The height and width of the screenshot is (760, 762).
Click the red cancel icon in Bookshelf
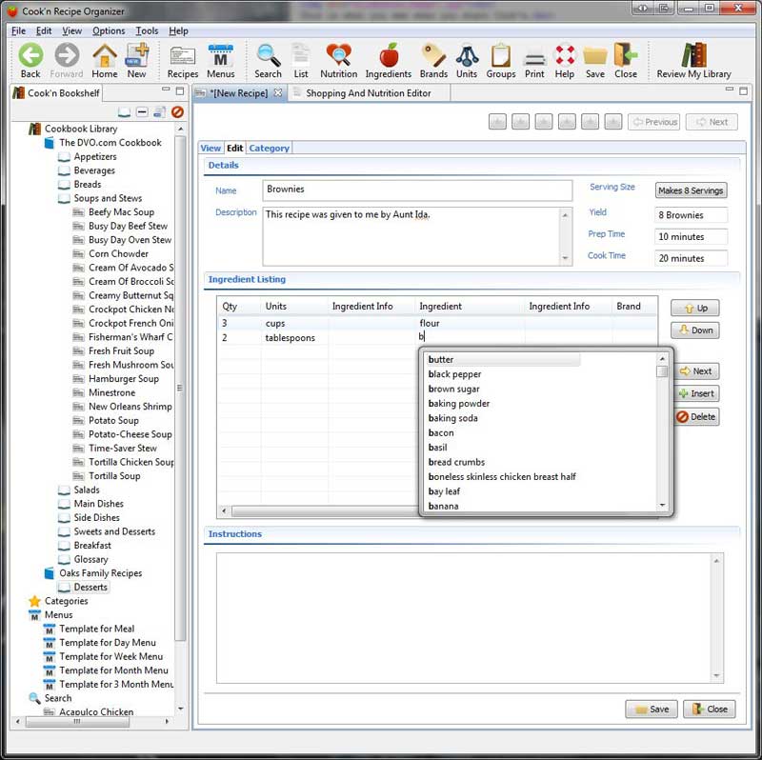[x=177, y=112]
